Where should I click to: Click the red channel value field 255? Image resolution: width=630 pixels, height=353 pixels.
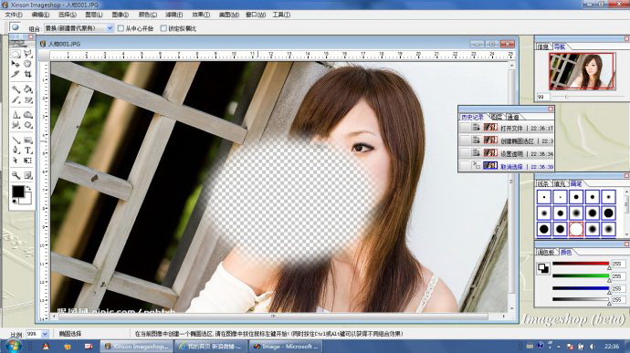[x=618, y=264]
